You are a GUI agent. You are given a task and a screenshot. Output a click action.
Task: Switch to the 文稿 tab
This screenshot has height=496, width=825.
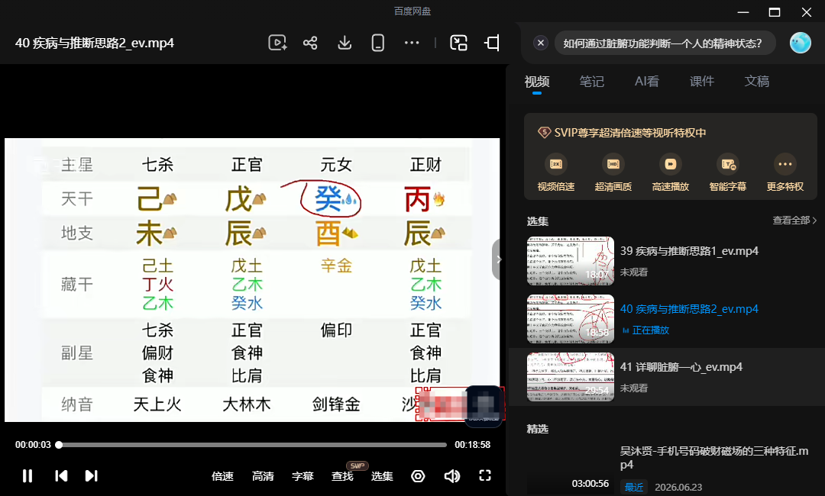click(x=756, y=82)
